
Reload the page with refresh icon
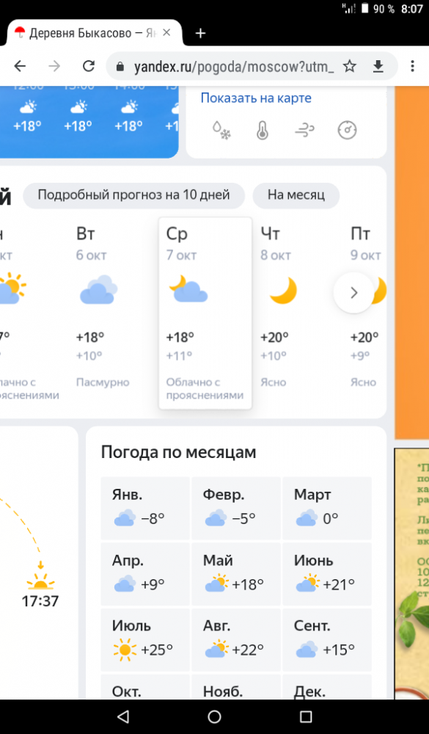[x=89, y=67]
